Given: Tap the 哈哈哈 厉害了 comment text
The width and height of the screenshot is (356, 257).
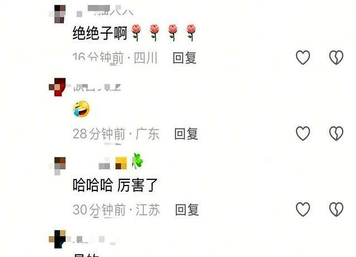Looking at the screenshot, I should click(115, 185).
